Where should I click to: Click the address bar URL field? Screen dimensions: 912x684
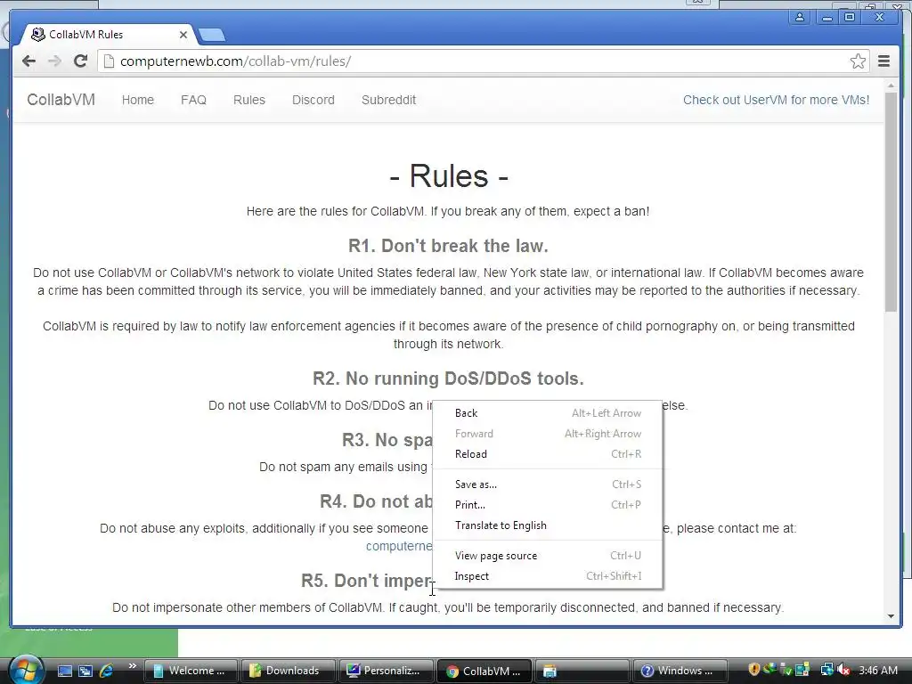pos(483,61)
